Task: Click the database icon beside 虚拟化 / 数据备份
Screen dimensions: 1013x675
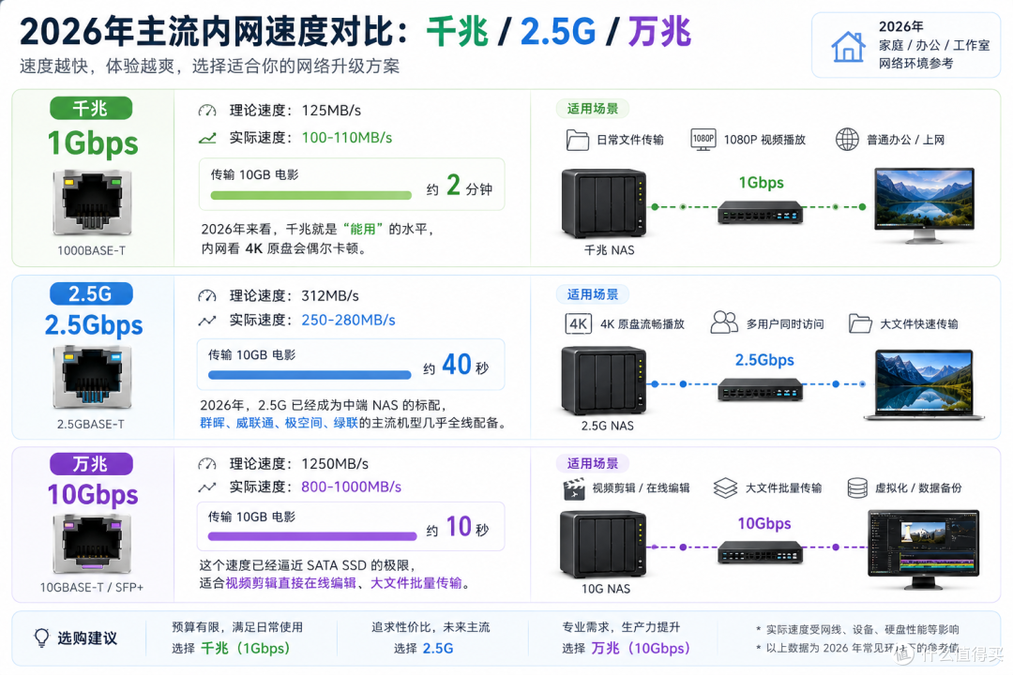Action: (856, 487)
